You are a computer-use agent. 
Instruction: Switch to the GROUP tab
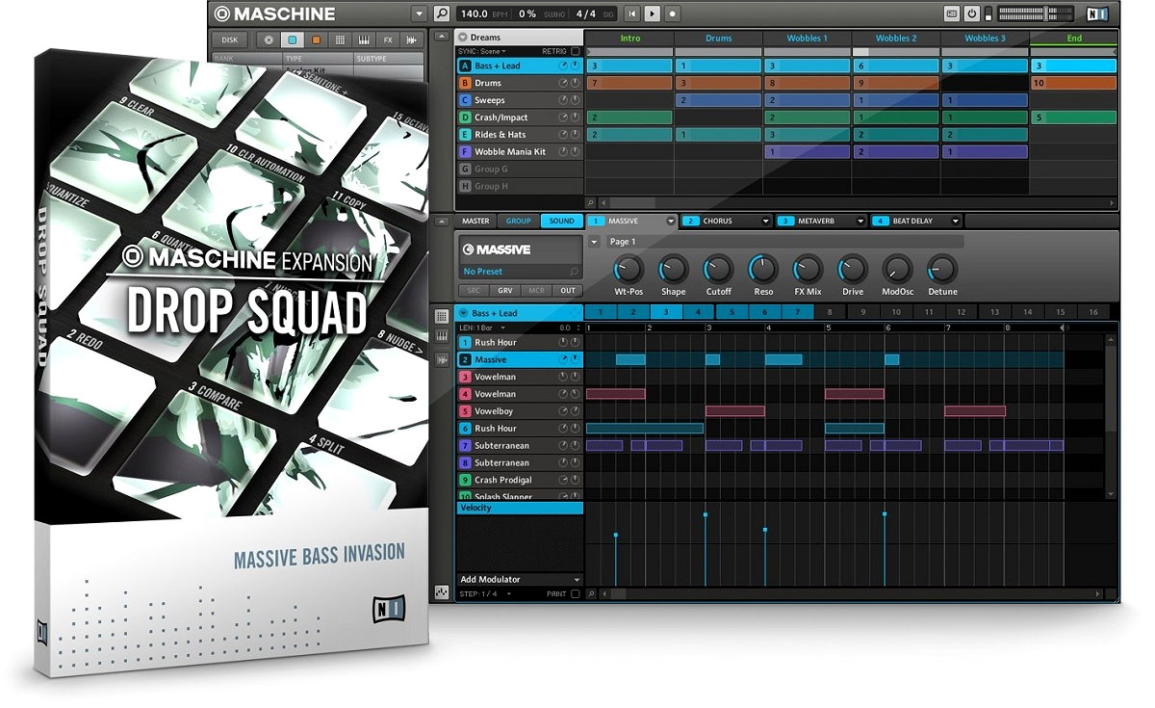click(x=519, y=221)
